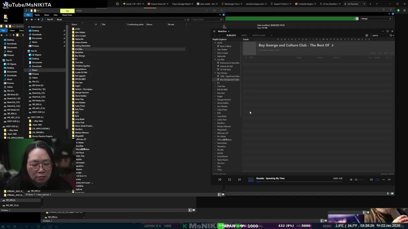Expand the Linkin Park playlist folder
This screenshot has height=229, width=408.
pos(215,120)
